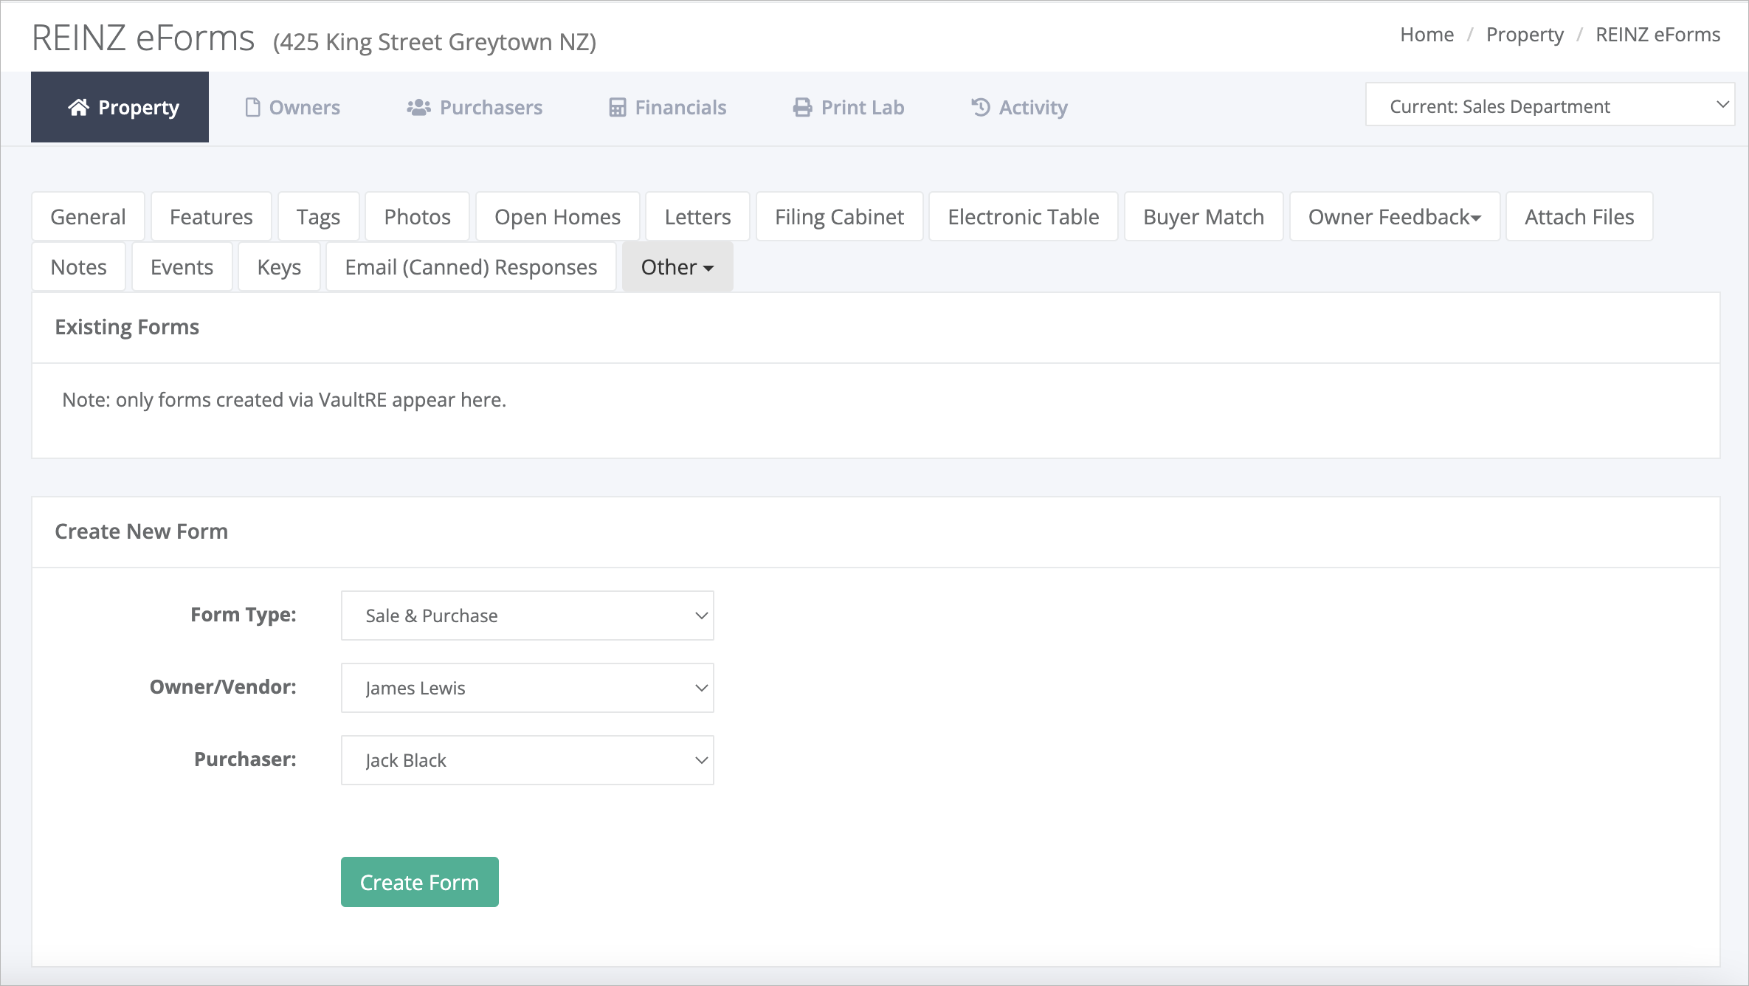Viewport: 1749px width, 986px height.
Task: Follow the Home breadcrumb link
Action: point(1427,35)
